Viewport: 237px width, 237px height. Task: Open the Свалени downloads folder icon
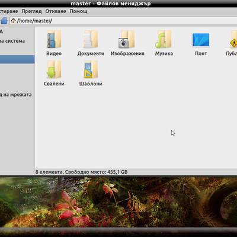pyautogui.click(x=54, y=69)
